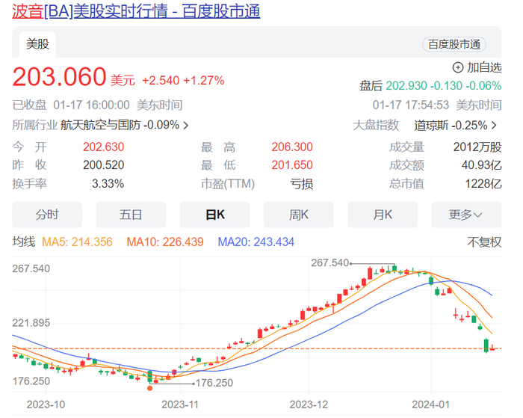Click the 最高 value 206.300
Screen dimensions: 523x418
tap(292, 147)
